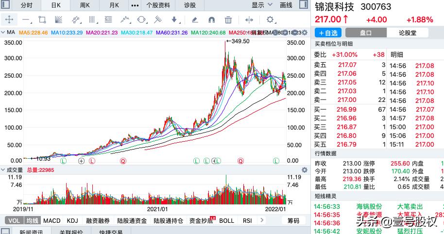Viewport: 444px width, 234px height.
Task: Click 海锅股份 in 短线精灵 list
Action: pos(369,206)
